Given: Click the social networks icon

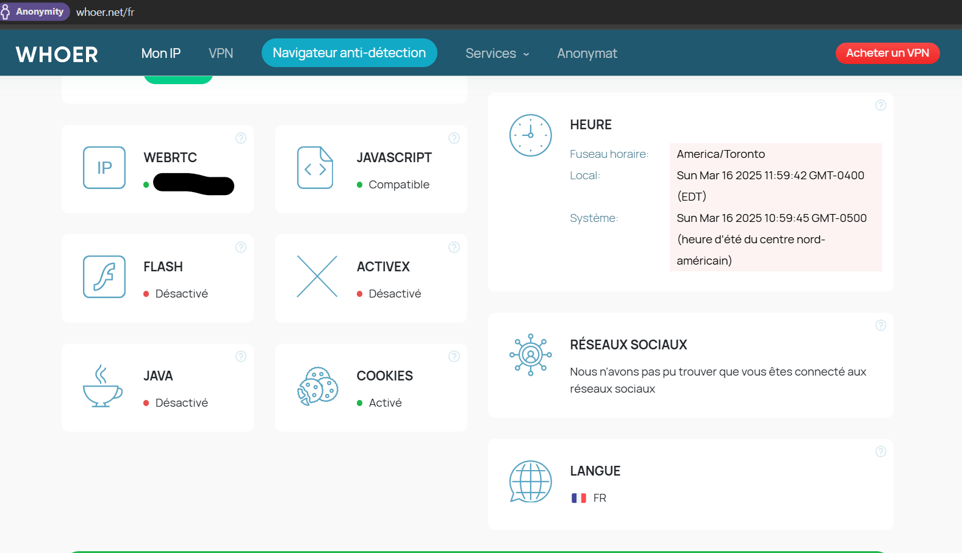Looking at the screenshot, I should tap(530, 355).
